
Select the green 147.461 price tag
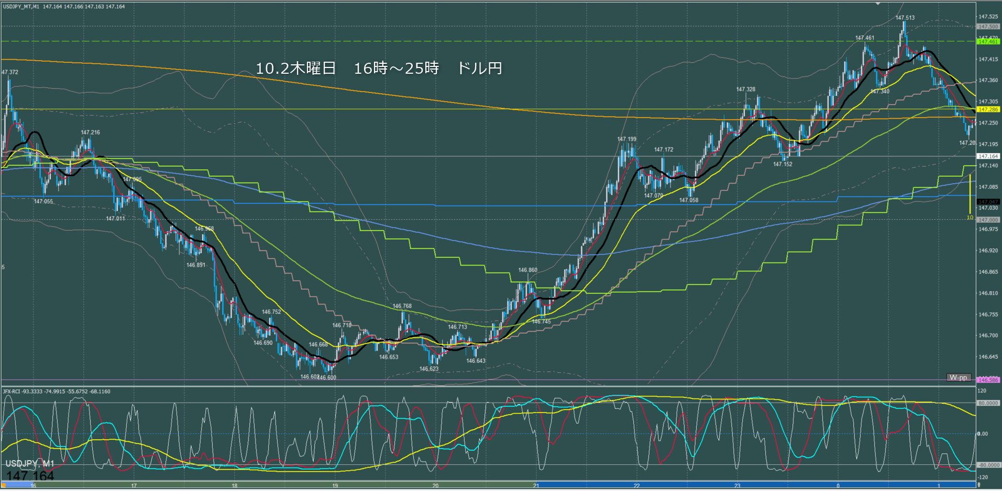point(988,41)
